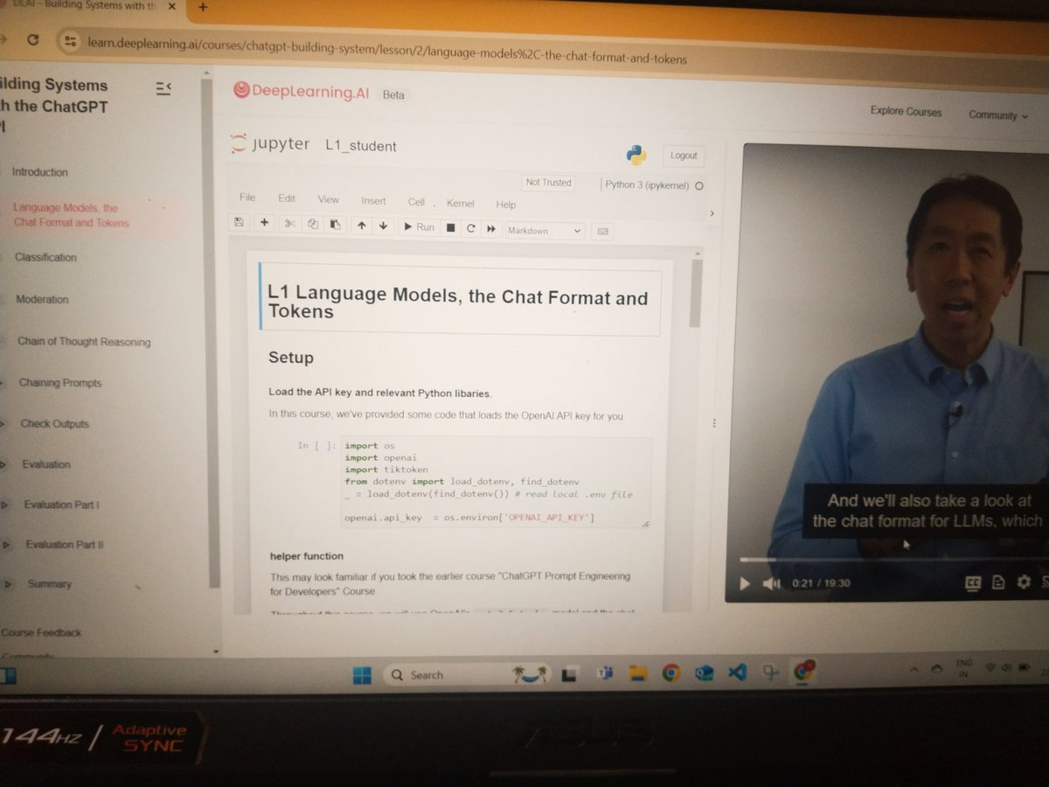
Task: Open the Classification lesson
Action: pos(45,257)
